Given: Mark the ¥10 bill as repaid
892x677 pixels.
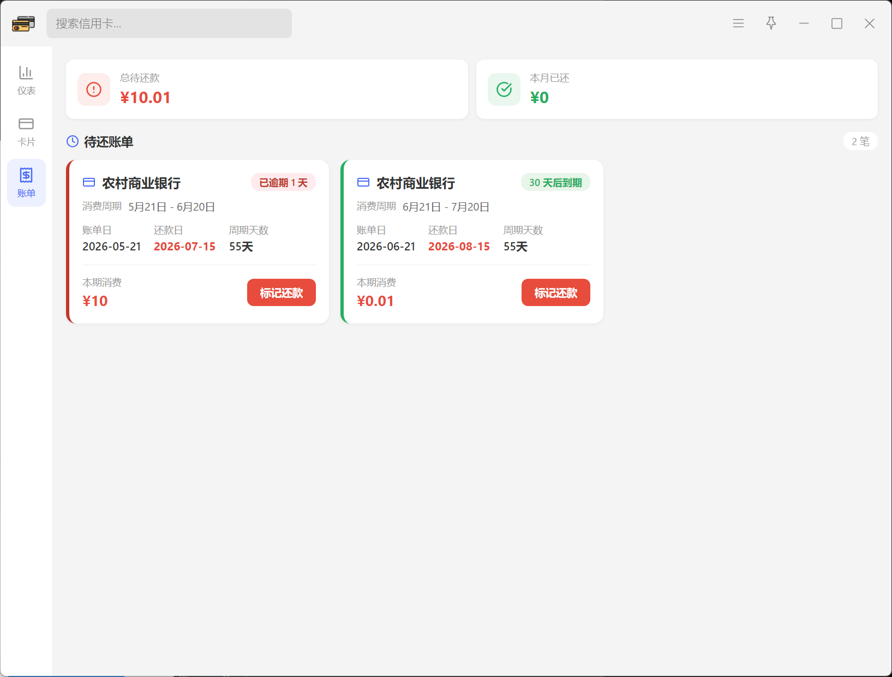Looking at the screenshot, I should pyautogui.click(x=282, y=292).
